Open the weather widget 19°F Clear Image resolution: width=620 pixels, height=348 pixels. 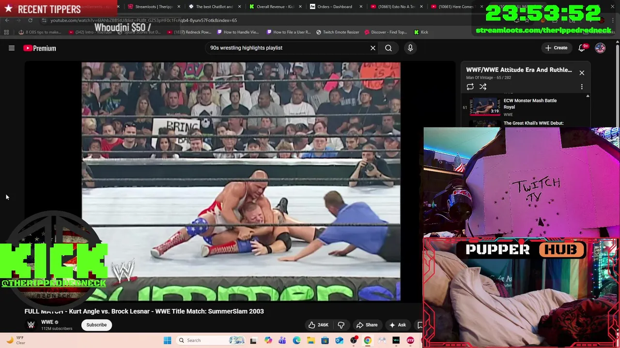click(15, 340)
